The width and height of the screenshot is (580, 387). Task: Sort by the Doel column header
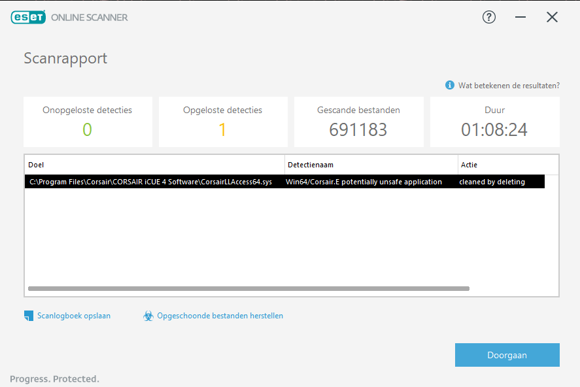point(154,165)
